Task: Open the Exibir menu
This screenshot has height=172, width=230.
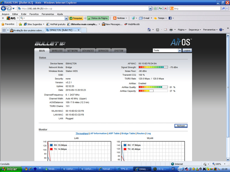Action: (24, 14)
